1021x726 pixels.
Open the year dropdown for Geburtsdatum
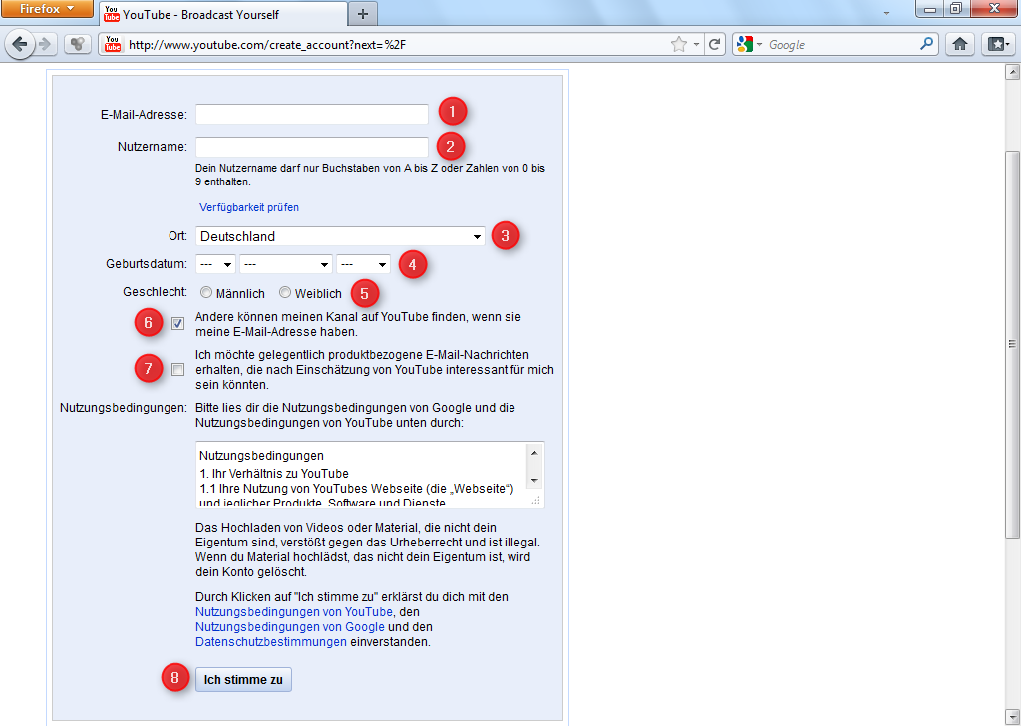[364, 264]
